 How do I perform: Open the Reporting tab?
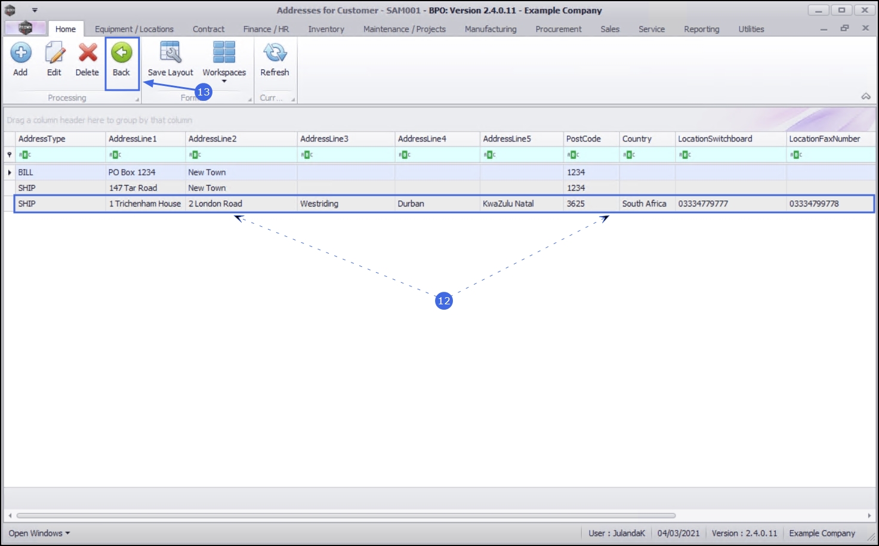(x=701, y=29)
